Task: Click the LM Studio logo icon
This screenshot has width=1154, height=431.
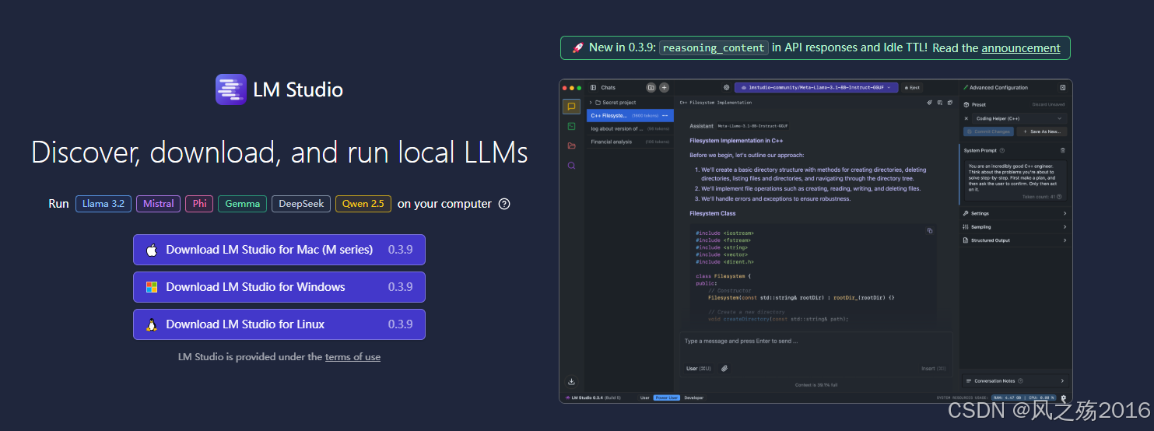Action: click(231, 89)
